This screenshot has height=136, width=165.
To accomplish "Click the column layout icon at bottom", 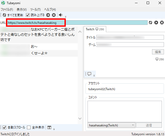I will pos(49,127).
